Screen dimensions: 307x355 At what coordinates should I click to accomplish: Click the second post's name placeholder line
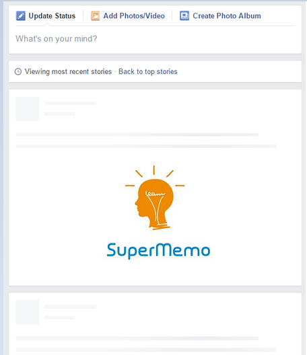tap(70, 307)
